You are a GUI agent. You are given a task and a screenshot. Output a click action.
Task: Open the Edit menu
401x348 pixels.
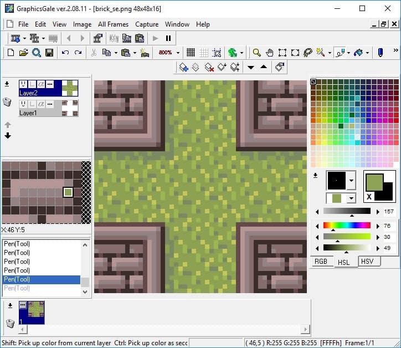[40, 24]
